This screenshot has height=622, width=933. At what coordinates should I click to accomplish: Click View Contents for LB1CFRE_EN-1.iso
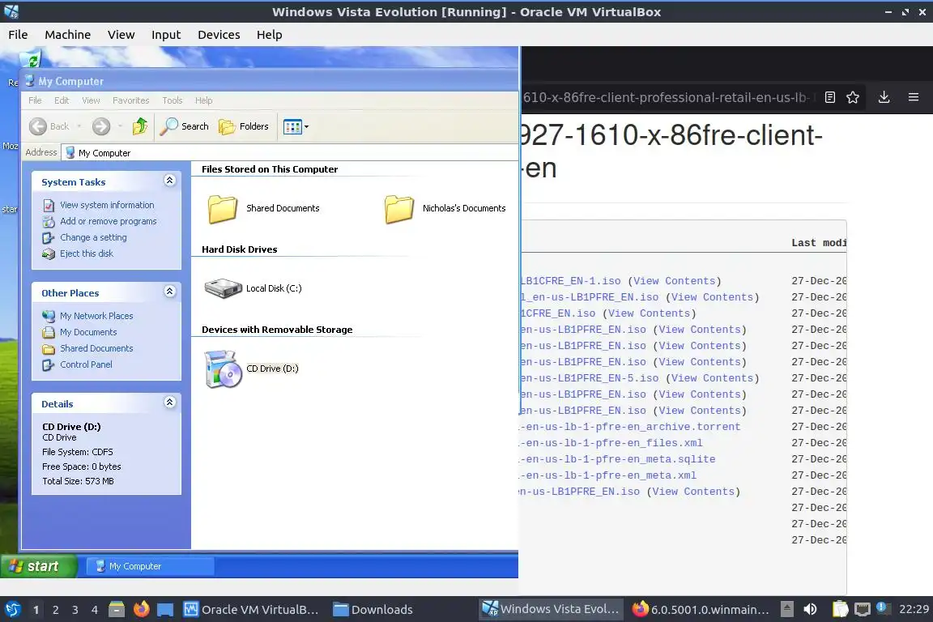(x=674, y=281)
